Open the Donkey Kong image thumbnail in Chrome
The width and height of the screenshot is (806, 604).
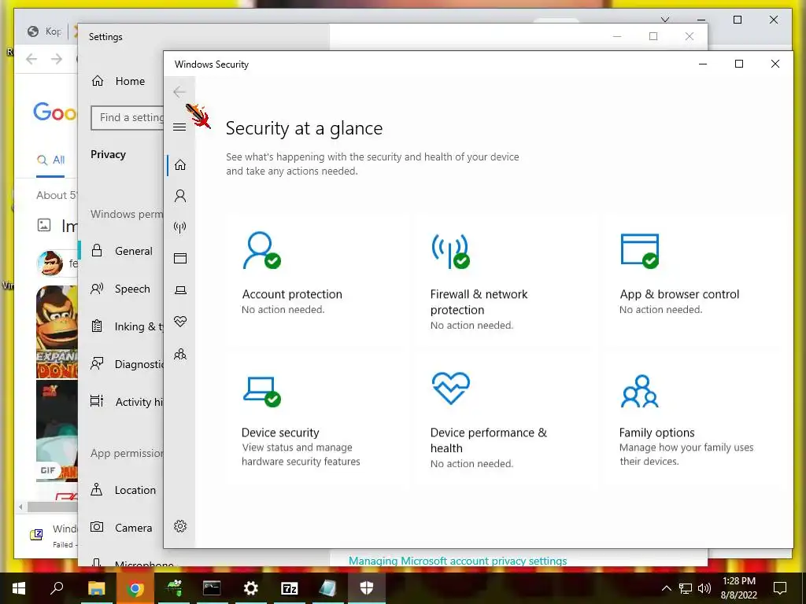(57, 332)
